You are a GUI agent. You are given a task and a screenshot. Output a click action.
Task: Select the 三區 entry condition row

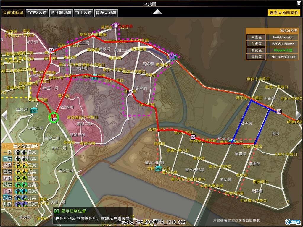[x=20, y=166]
